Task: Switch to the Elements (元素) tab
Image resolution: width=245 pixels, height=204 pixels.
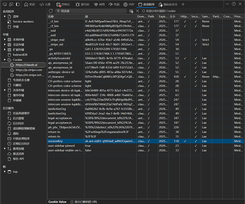Action: (45, 4)
